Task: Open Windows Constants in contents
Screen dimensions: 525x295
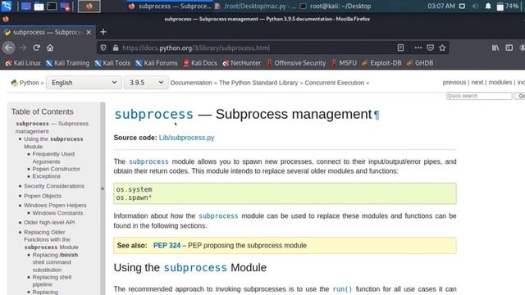Action: [57, 213]
